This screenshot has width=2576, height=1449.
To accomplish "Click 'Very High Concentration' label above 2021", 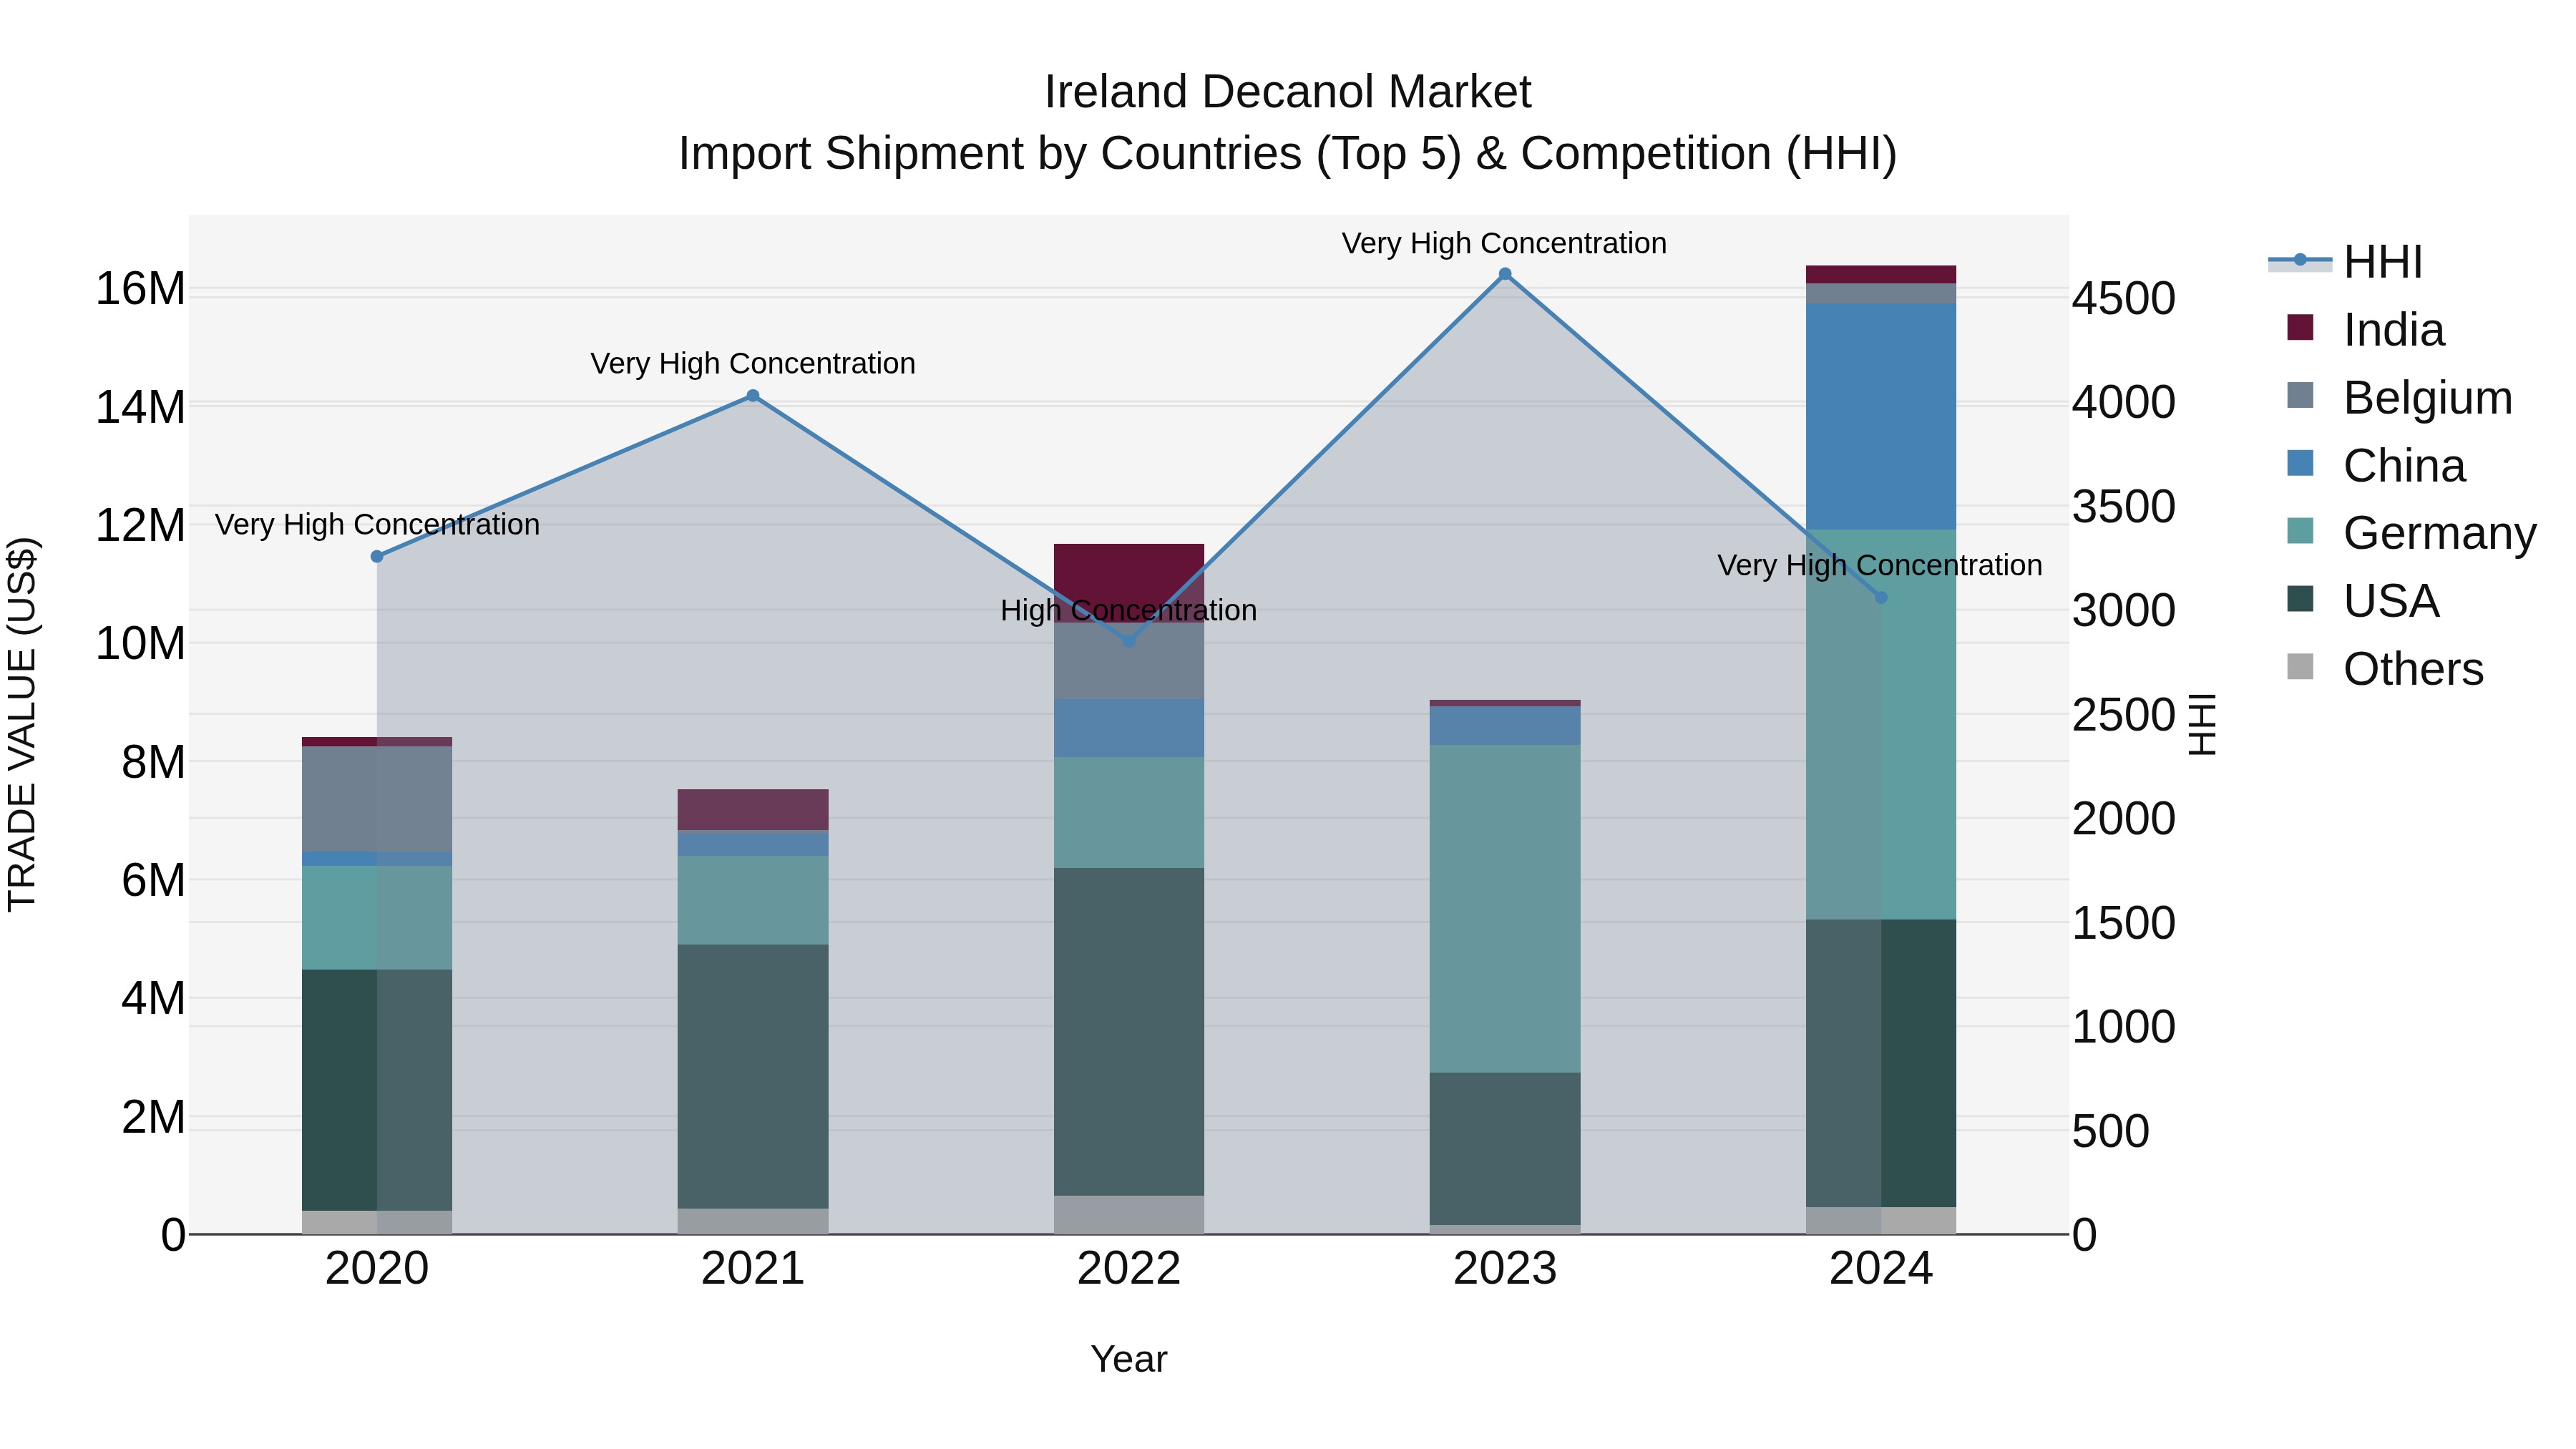I will coord(753,363).
